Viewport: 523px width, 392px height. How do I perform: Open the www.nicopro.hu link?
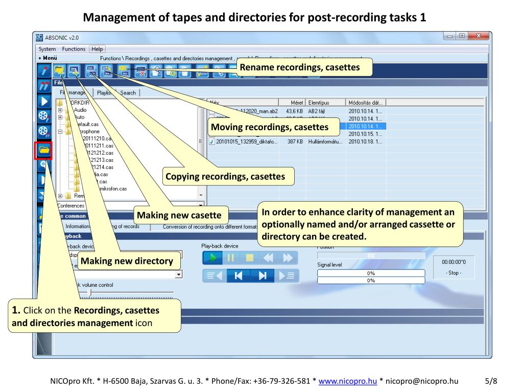347,381
